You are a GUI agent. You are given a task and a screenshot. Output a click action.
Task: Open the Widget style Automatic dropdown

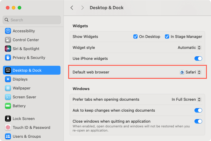[189, 48]
